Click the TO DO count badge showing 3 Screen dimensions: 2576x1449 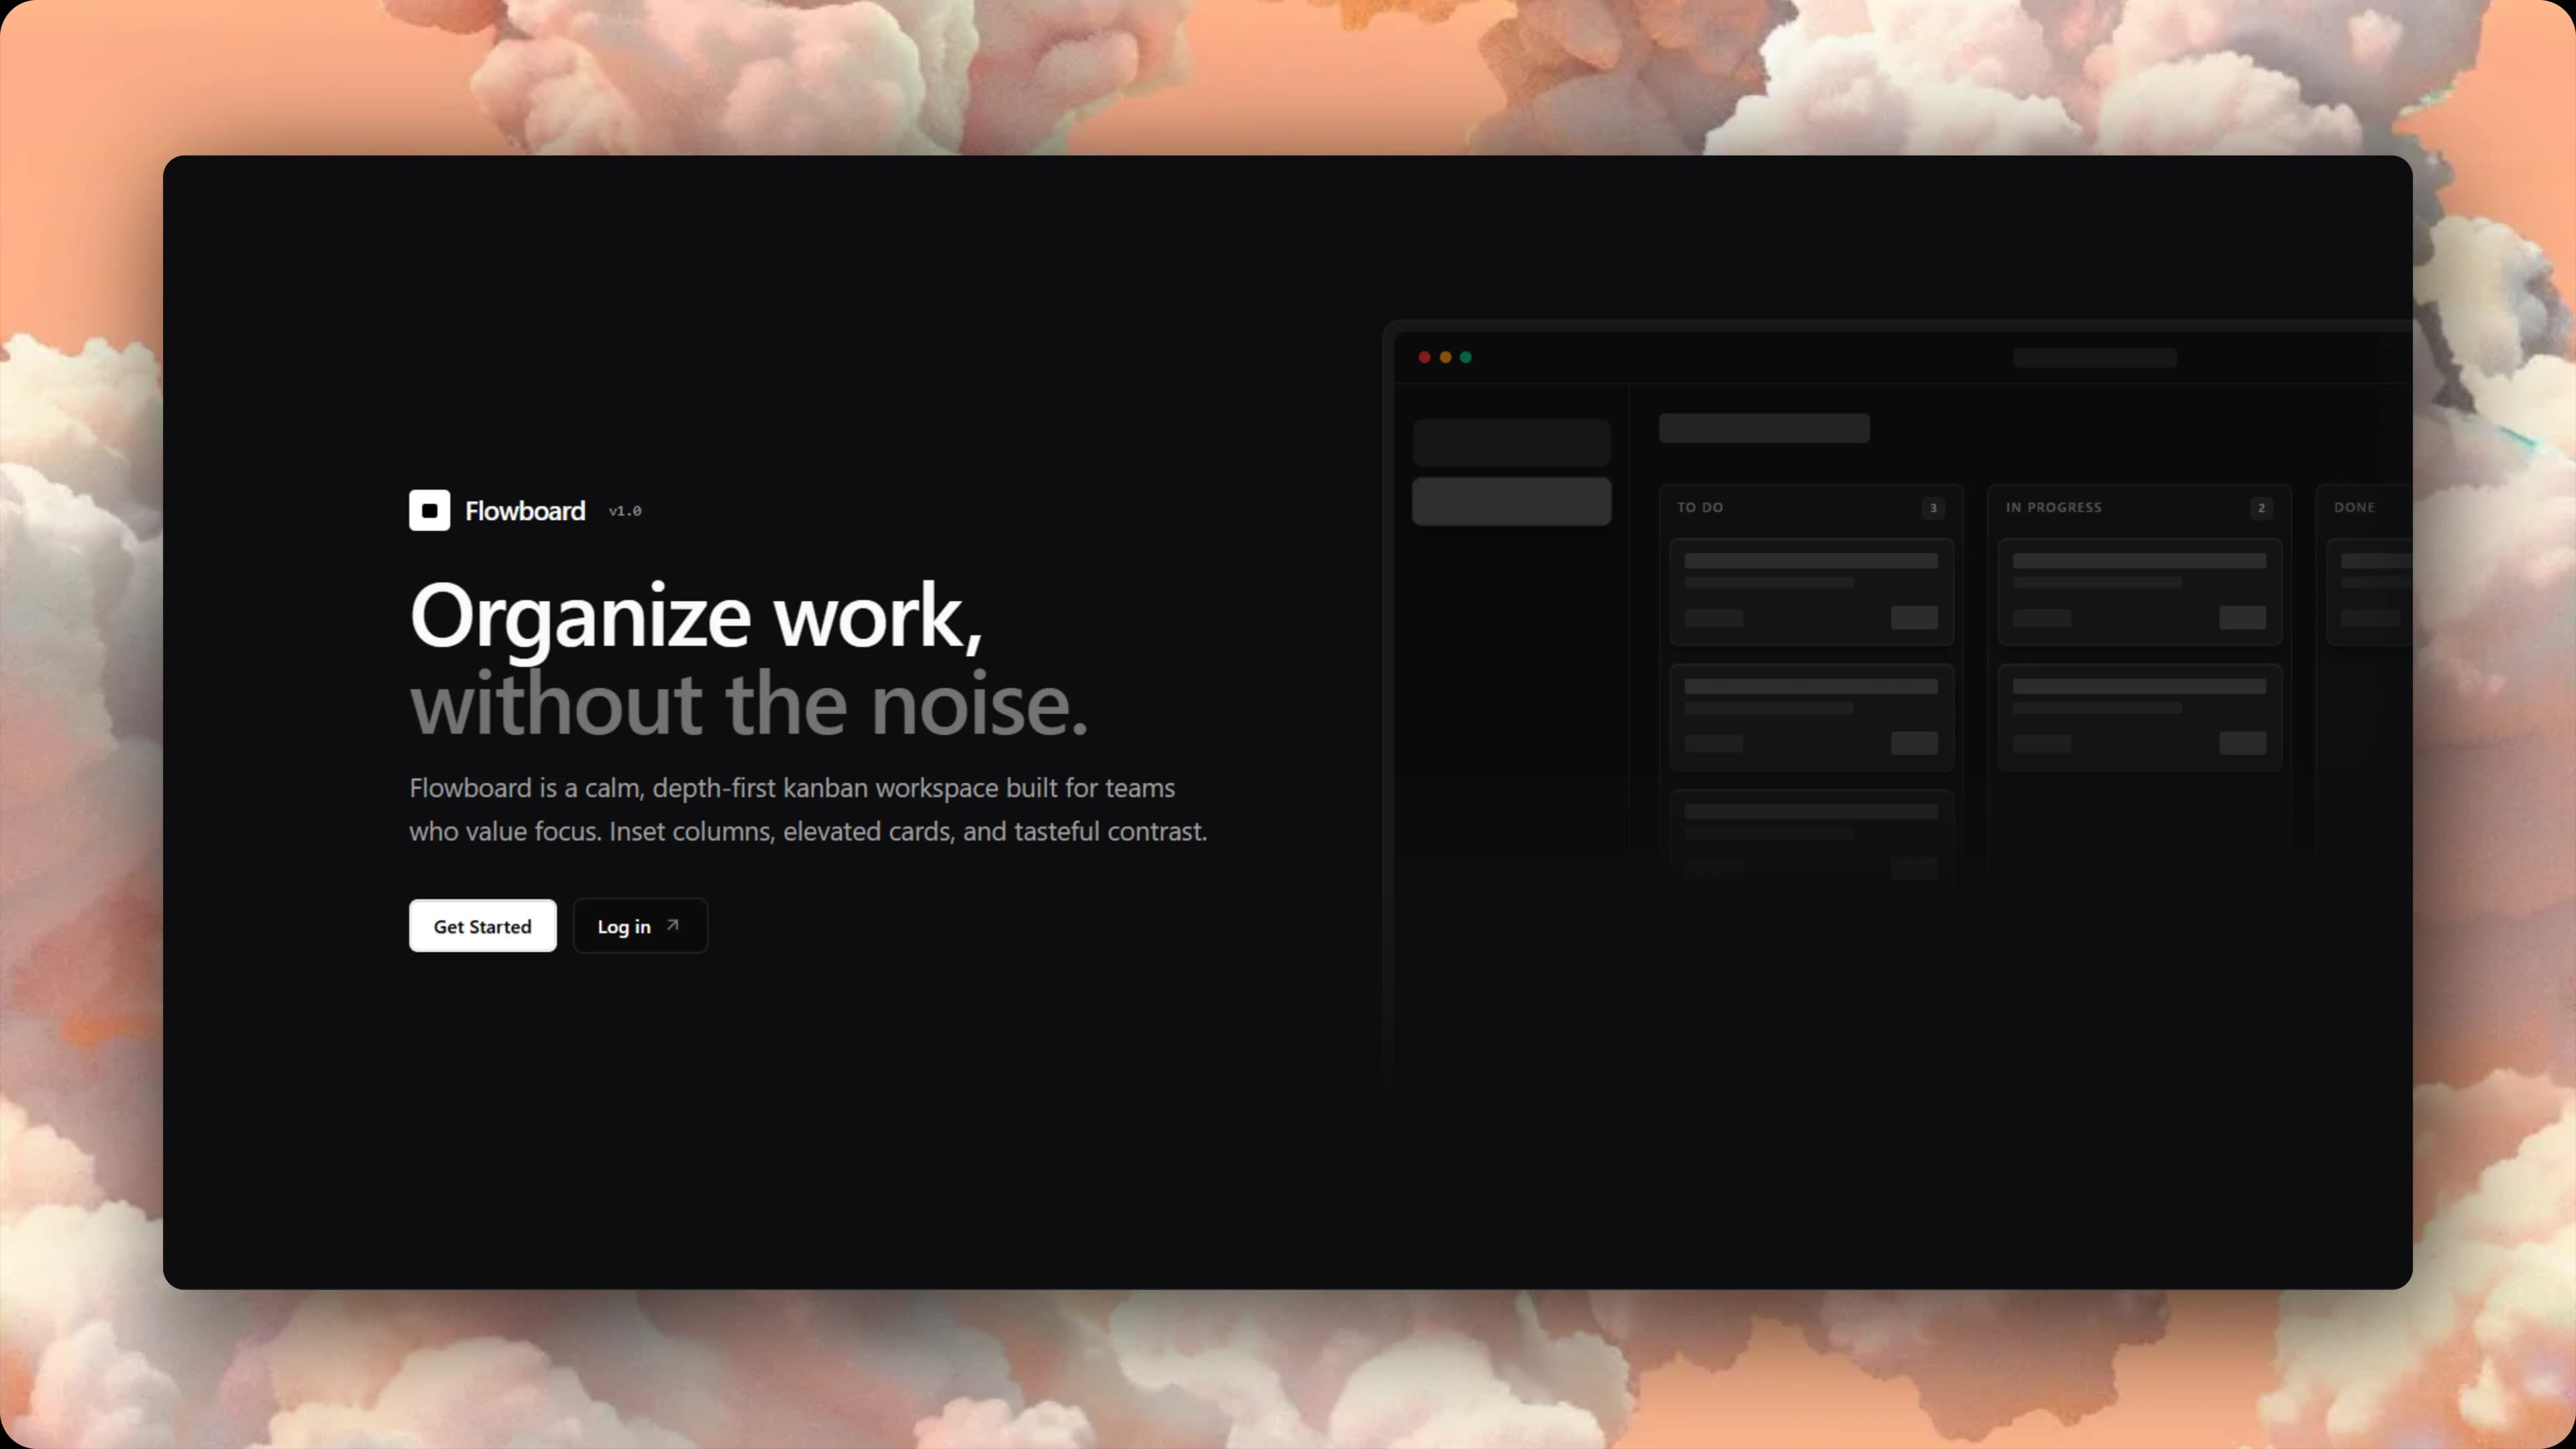1933,508
